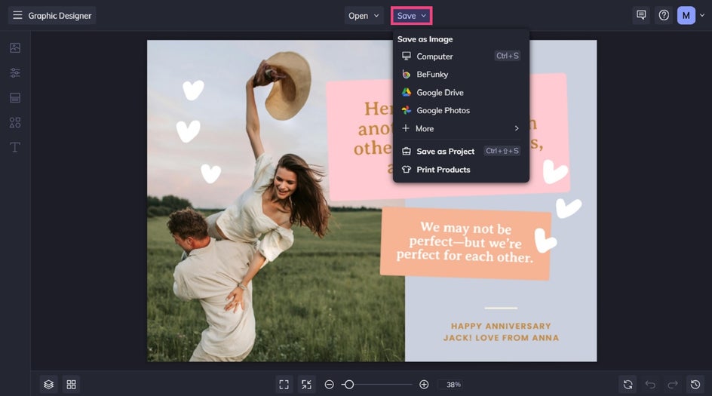
Task: Click the M user avatar
Action: coord(686,15)
